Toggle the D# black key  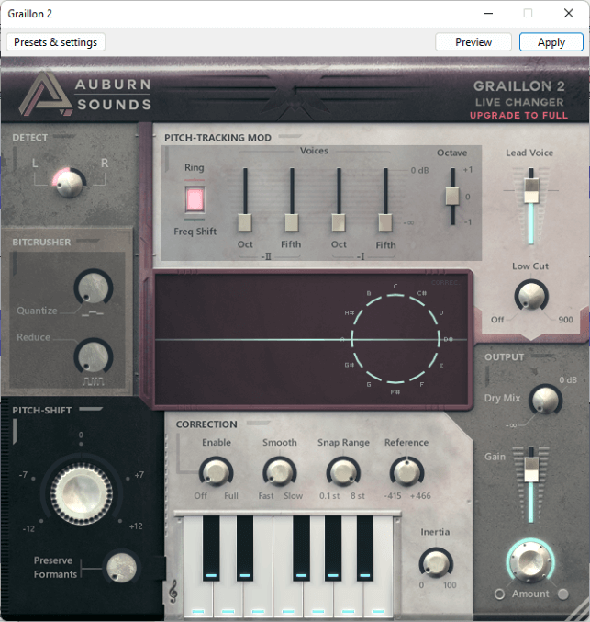244,548
